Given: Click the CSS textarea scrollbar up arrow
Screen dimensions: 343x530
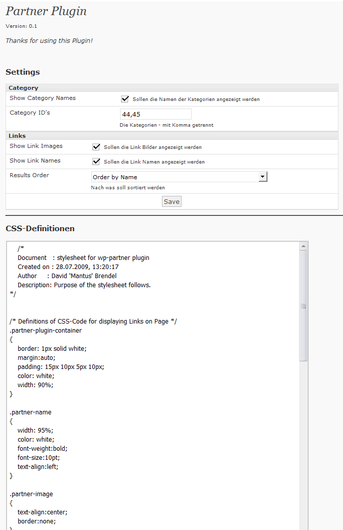Looking at the screenshot, I should coord(303,246).
